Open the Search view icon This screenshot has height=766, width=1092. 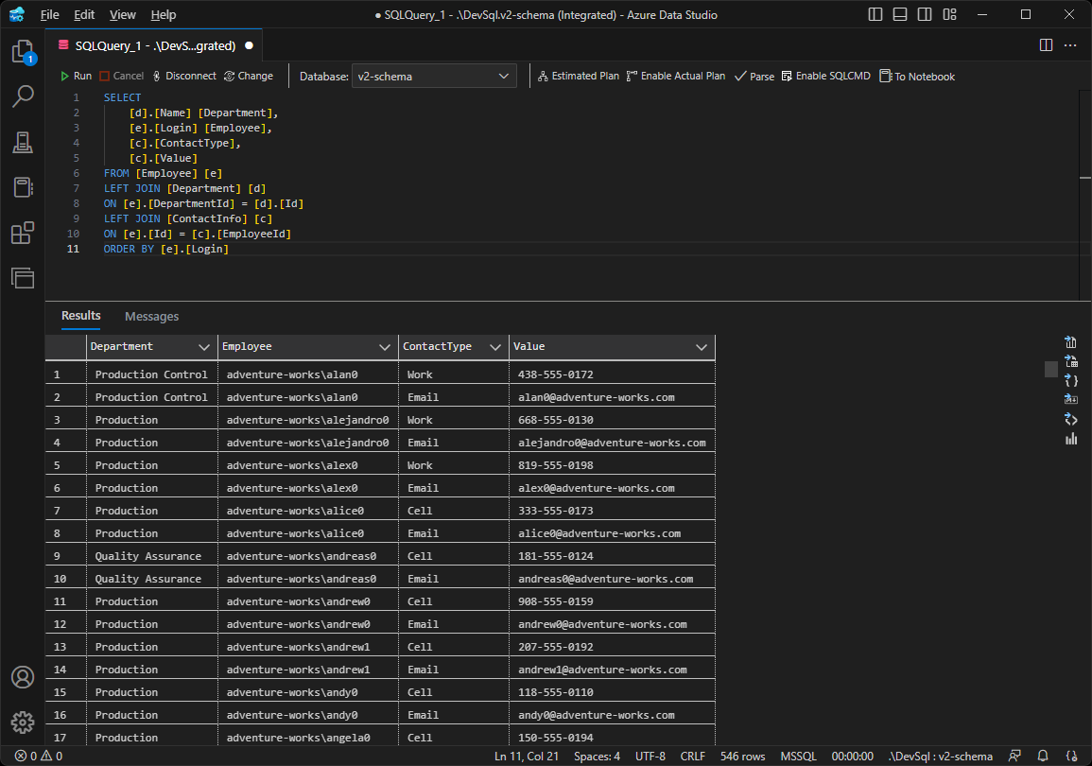tap(23, 96)
